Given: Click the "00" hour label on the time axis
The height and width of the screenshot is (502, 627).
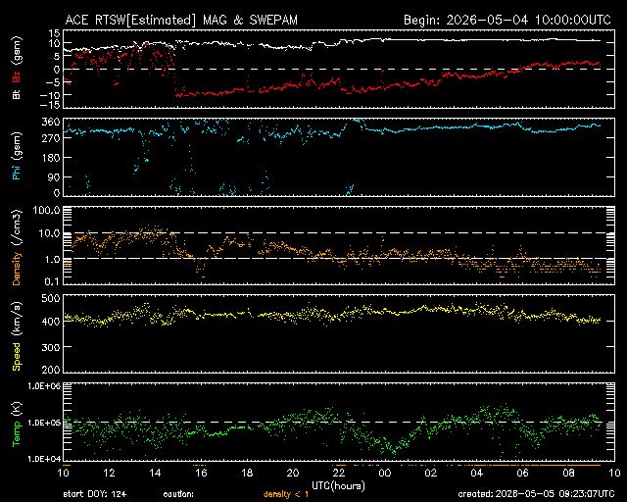Looking at the screenshot, I should click(385, 474).
